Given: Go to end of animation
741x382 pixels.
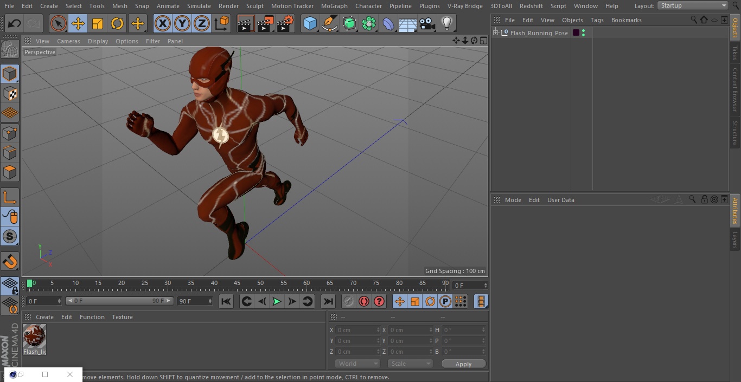Looking at the screenshot, I should [328, 301].
